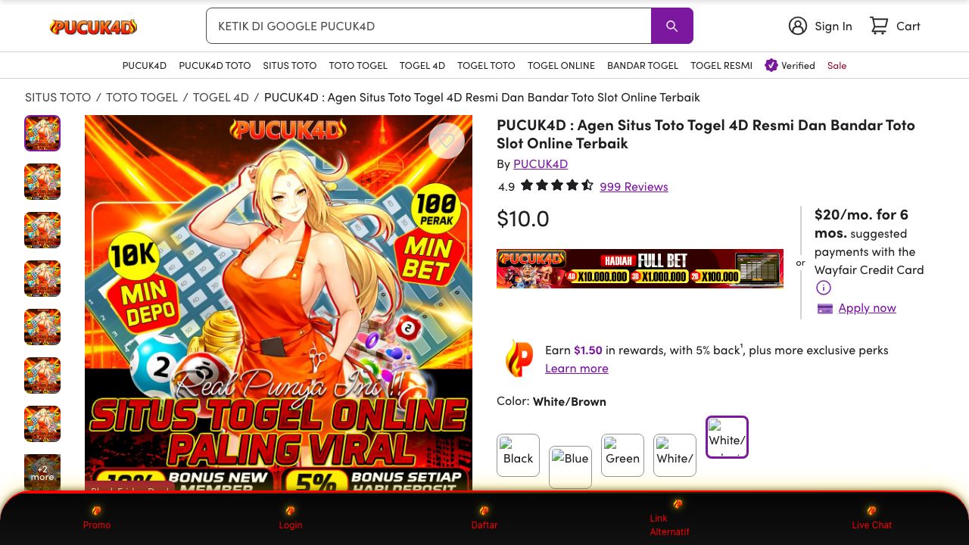Screen dimensions: 969x545
Task: Go to TOGEL TOTO nav item
Action: pos(486,65)
